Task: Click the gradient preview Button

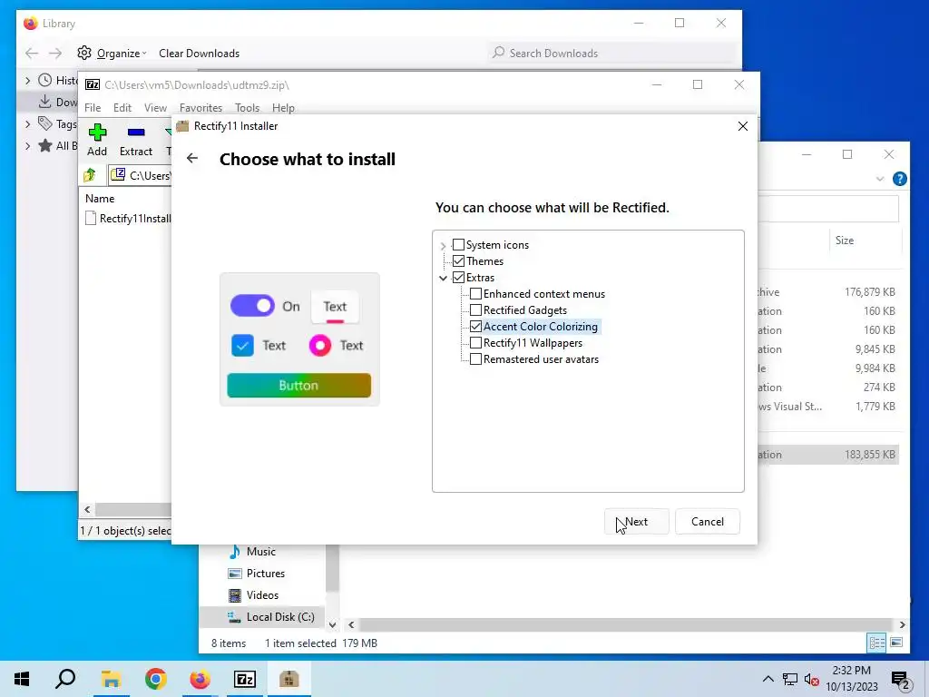Action: [299, 385]
